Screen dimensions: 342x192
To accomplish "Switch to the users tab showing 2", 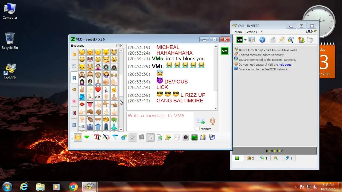I will pos(250,158).
